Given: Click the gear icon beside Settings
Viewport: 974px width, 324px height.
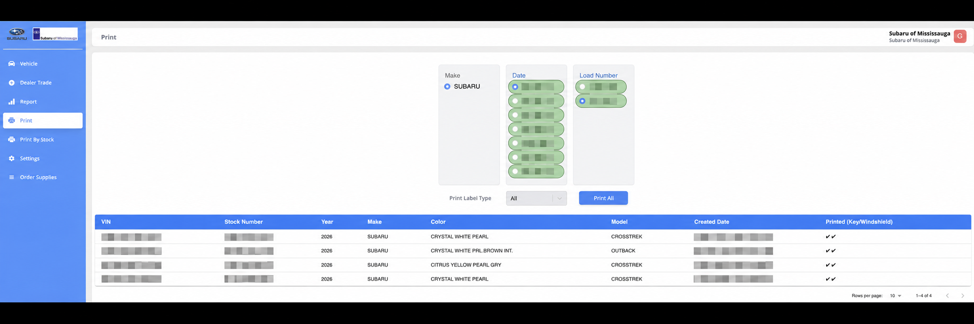Looking at the screenshot, I should pyautogui.click(x=12, y=158).
